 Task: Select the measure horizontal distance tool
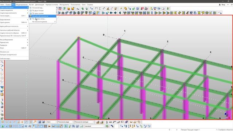pos(96,9)
